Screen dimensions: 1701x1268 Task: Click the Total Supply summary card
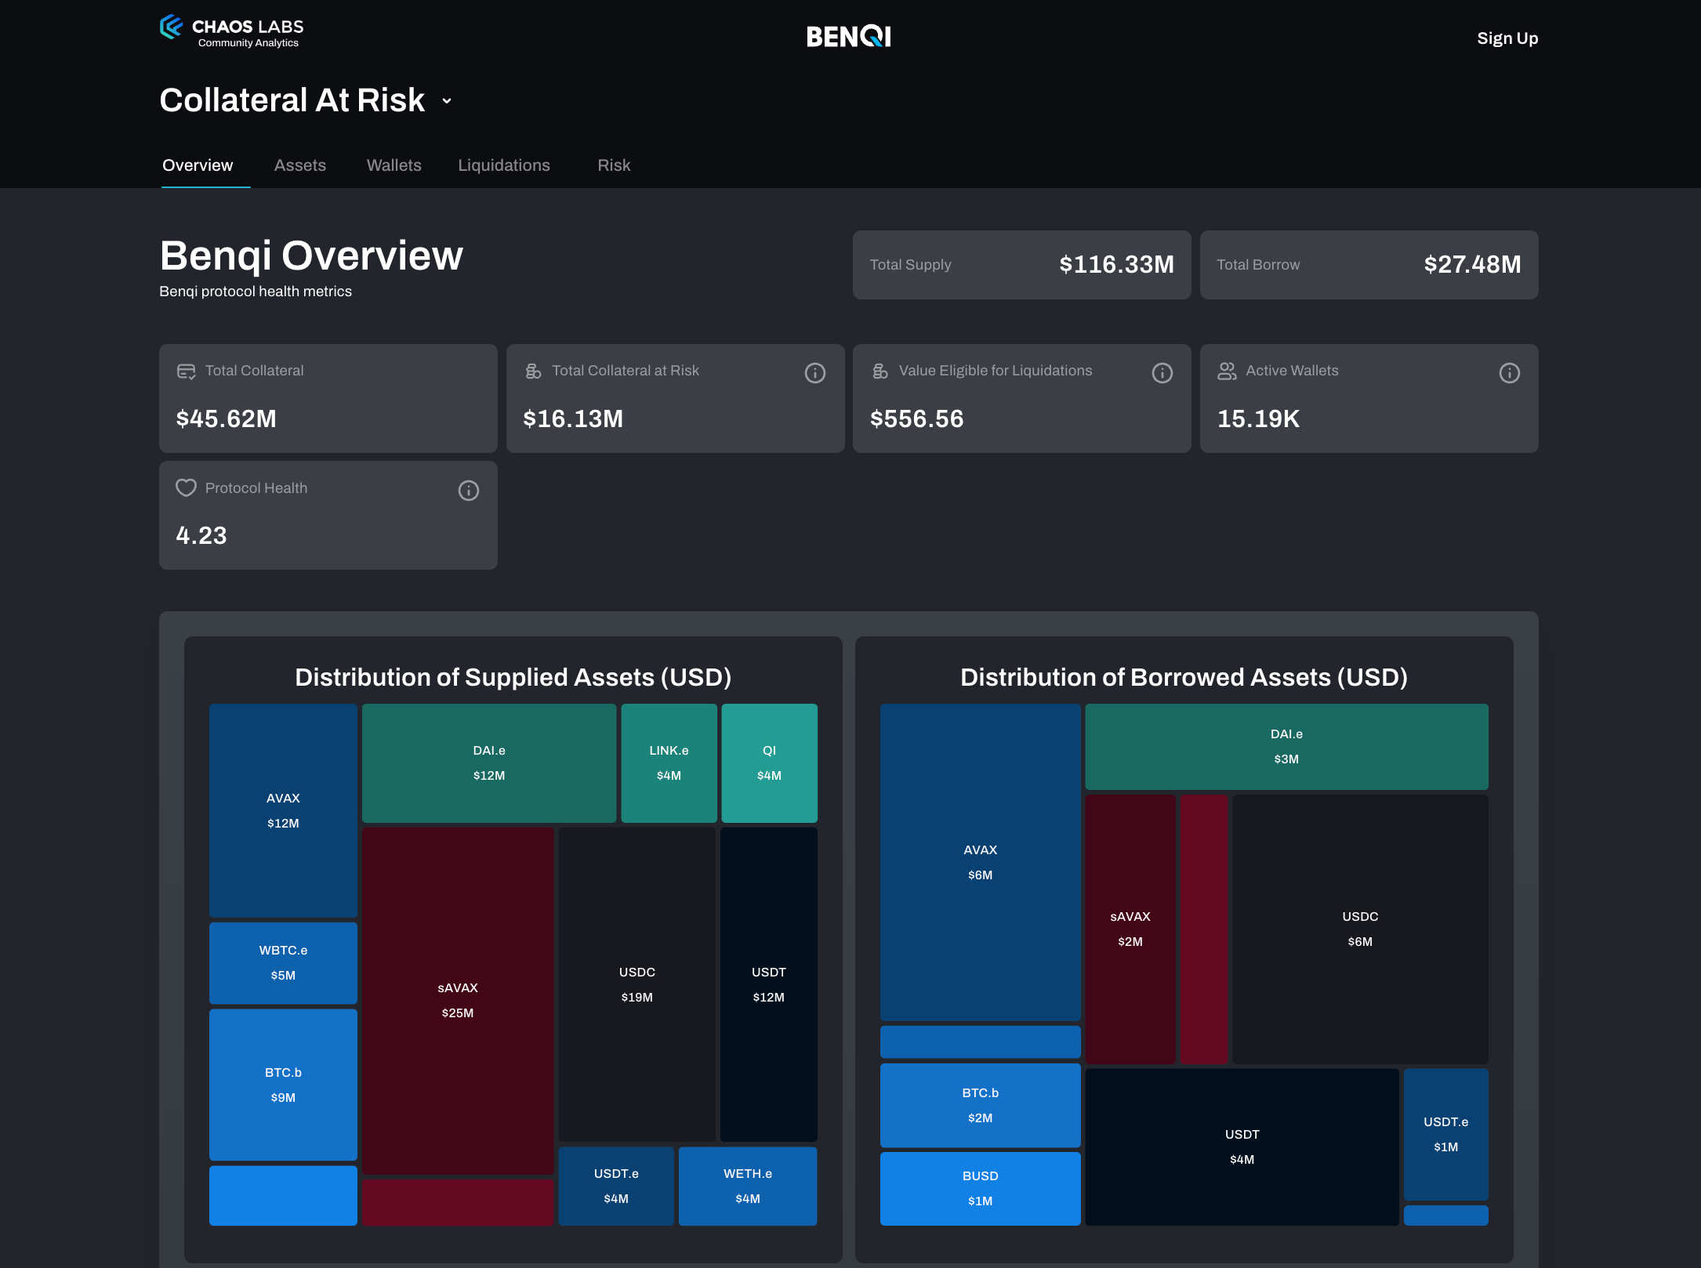[x=1021, y=265]
